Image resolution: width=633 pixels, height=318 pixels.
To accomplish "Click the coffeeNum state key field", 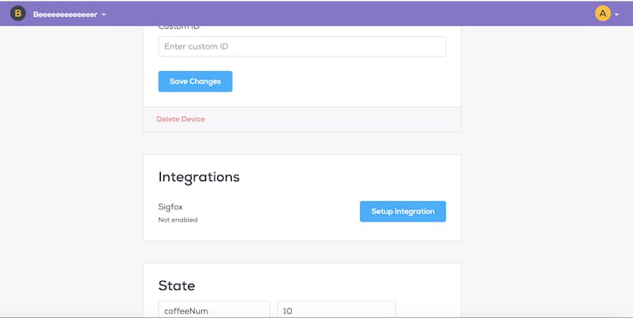I will pos(214,309).
